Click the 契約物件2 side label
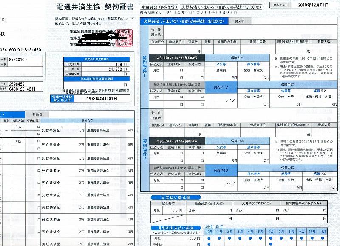 coord(144,149)
